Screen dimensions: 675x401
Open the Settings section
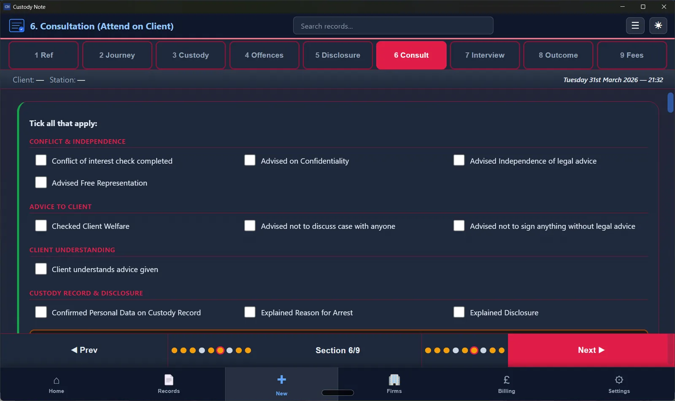[618, 384]
